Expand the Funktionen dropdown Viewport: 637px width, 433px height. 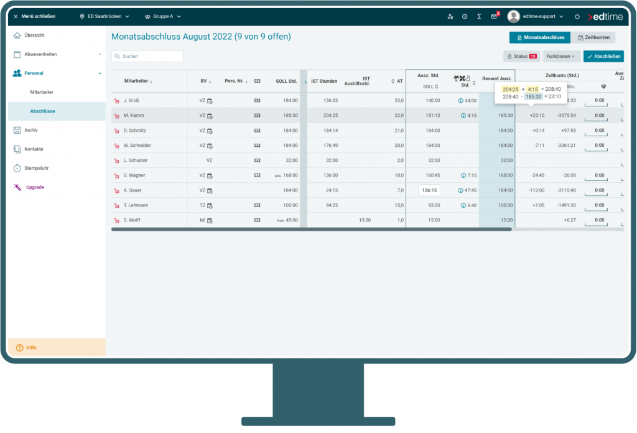pyautogui.click(x=561, y=56)
